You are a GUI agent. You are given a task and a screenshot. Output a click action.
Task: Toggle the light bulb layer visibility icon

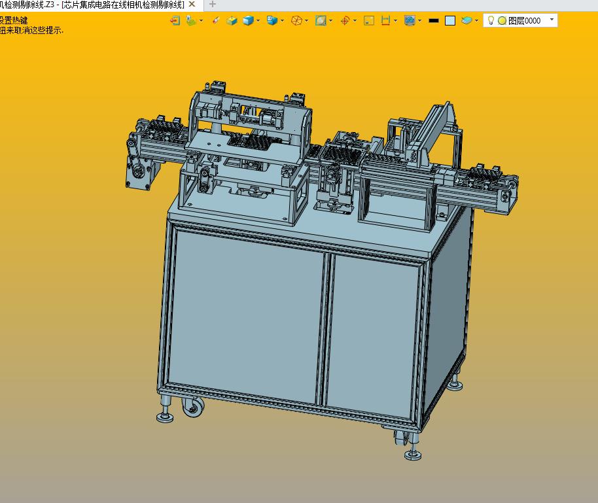click(x=491, y=20)
